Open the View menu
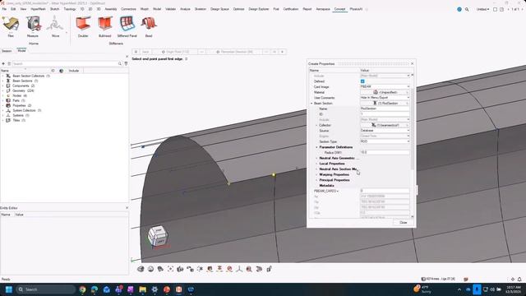 coord(23,9)
